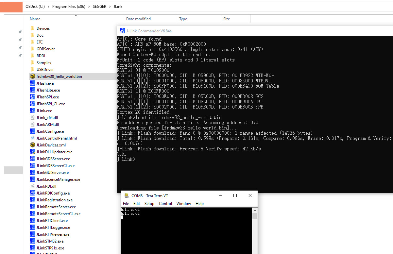393x254 pixels.
Task: Open JLinkGDBServer.exe icon
Action: 33,159
